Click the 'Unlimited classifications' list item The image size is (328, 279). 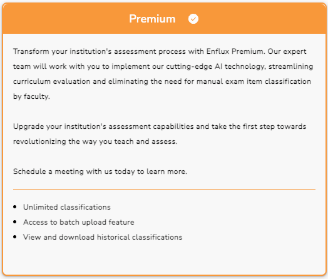[67, 207]
